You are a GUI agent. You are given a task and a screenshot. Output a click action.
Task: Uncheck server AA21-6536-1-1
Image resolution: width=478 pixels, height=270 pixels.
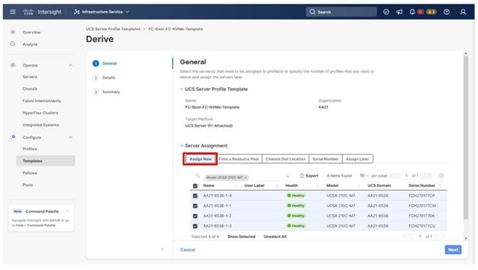click(x=195, y=206)
